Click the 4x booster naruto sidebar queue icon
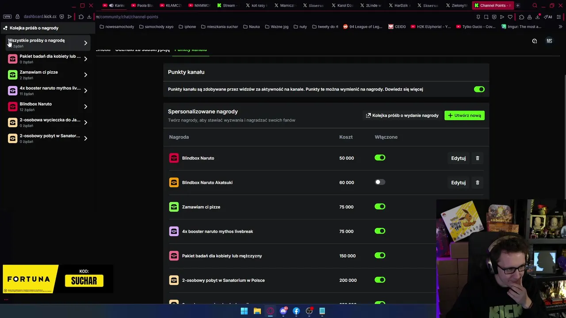 click(13, 91)
